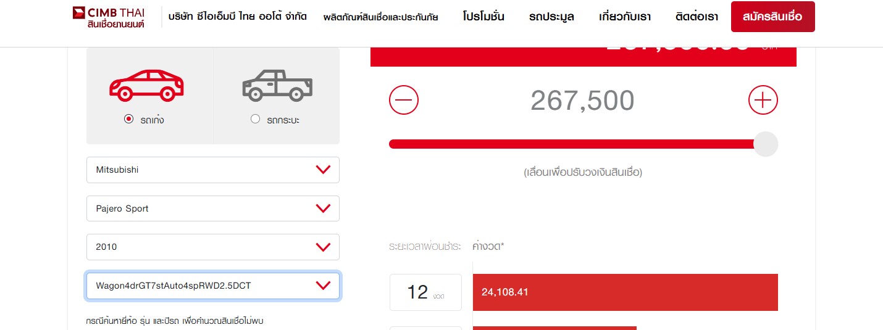This screenshot has width=883, height=330.
Task: Open the 2010 year dropdown
Action: click(212, 247)
